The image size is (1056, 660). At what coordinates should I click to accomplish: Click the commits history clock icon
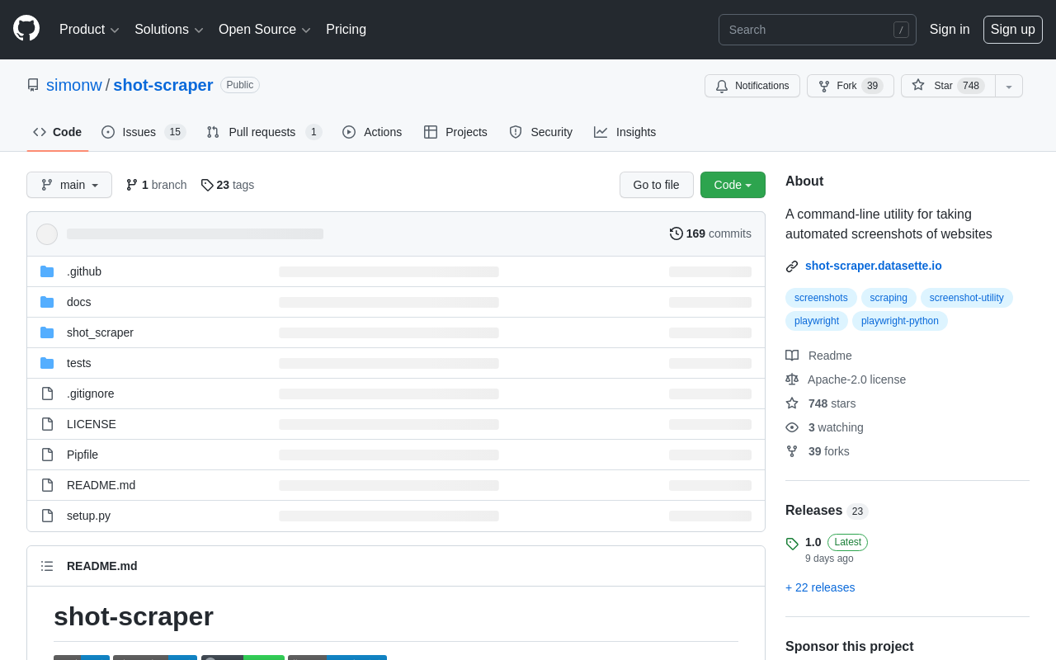point(676,233)
